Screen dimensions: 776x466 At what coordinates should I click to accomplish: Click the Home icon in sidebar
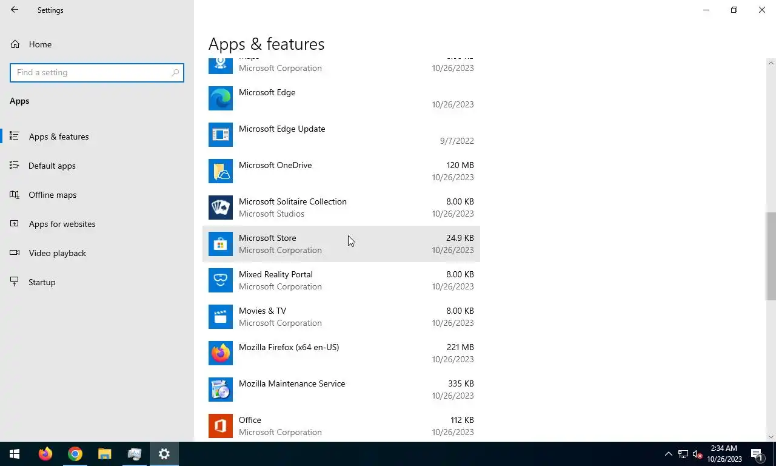point(15,44)
